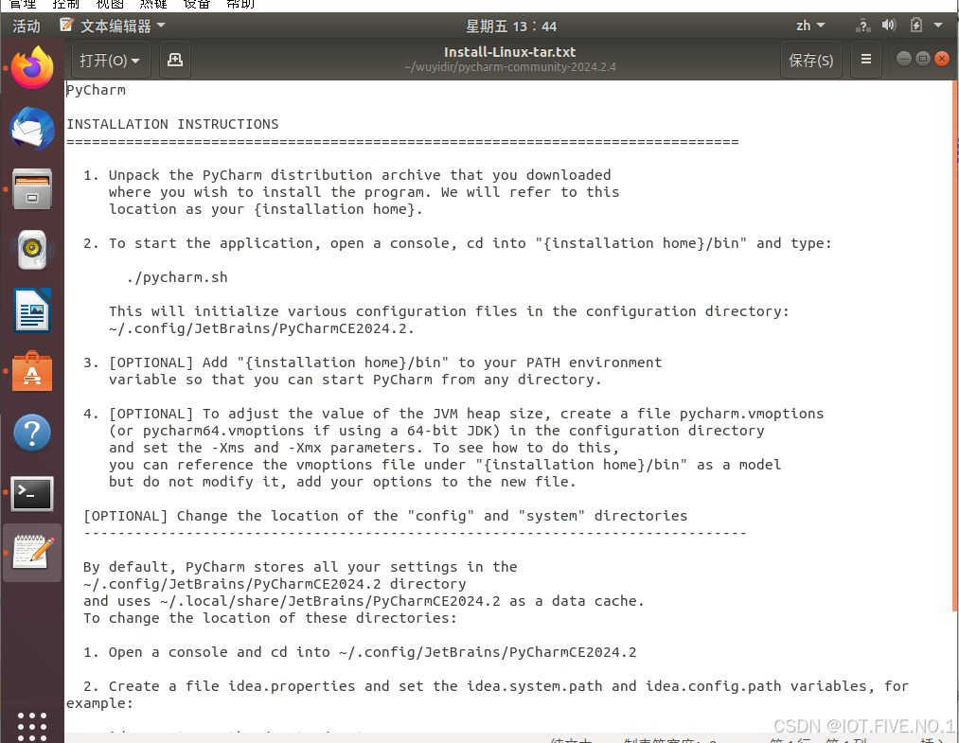Screen dimensions: 959x743
Task: Click the 'but do not modify it' line
Action: (343, 482)
